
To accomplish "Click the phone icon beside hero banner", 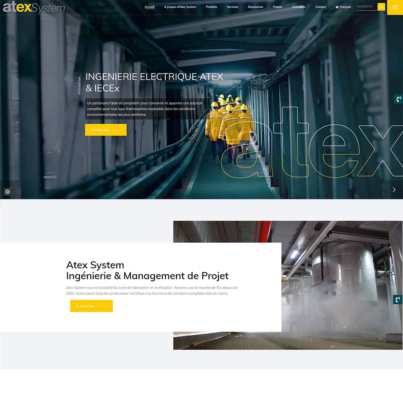I will click(399, 99).
